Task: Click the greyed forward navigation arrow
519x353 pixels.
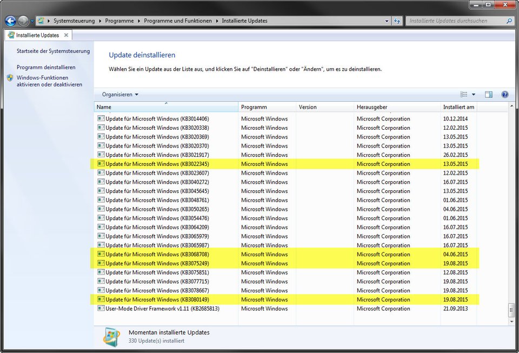Action: 23,21
